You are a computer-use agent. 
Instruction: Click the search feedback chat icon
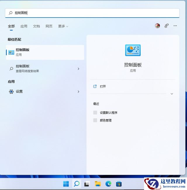167,26
